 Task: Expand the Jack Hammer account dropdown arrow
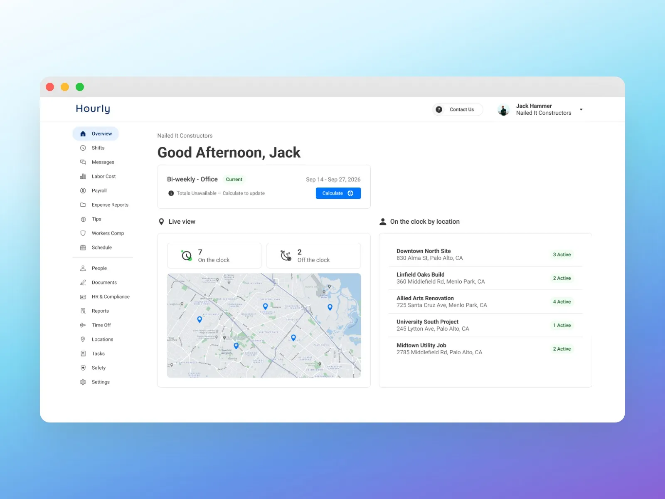[x=581, y=110]
